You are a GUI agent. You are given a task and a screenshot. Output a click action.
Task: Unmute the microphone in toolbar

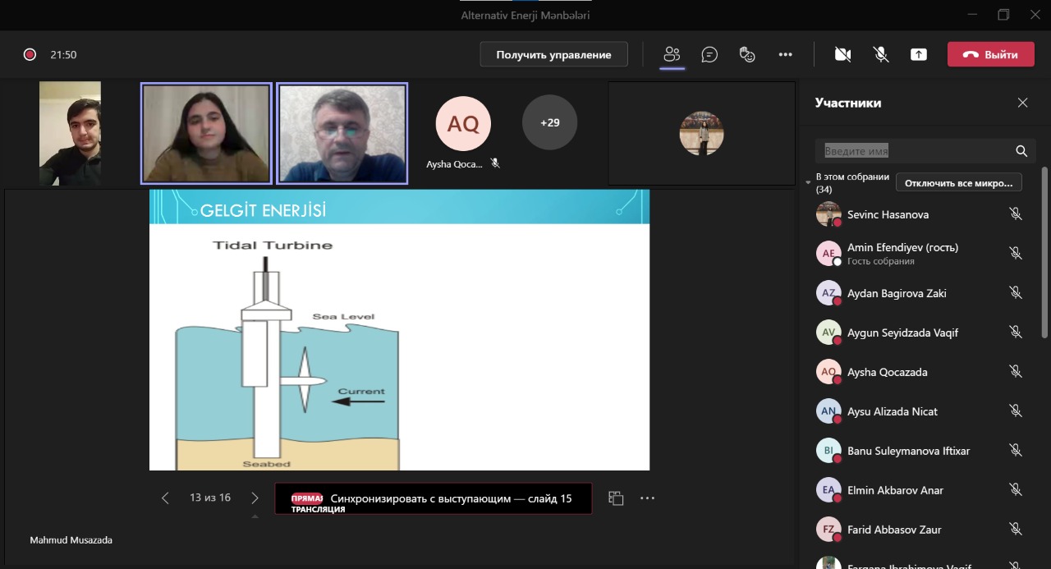point(880,54)
